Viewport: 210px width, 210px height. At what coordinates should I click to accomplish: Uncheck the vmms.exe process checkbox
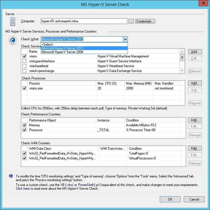pos(24,88)
